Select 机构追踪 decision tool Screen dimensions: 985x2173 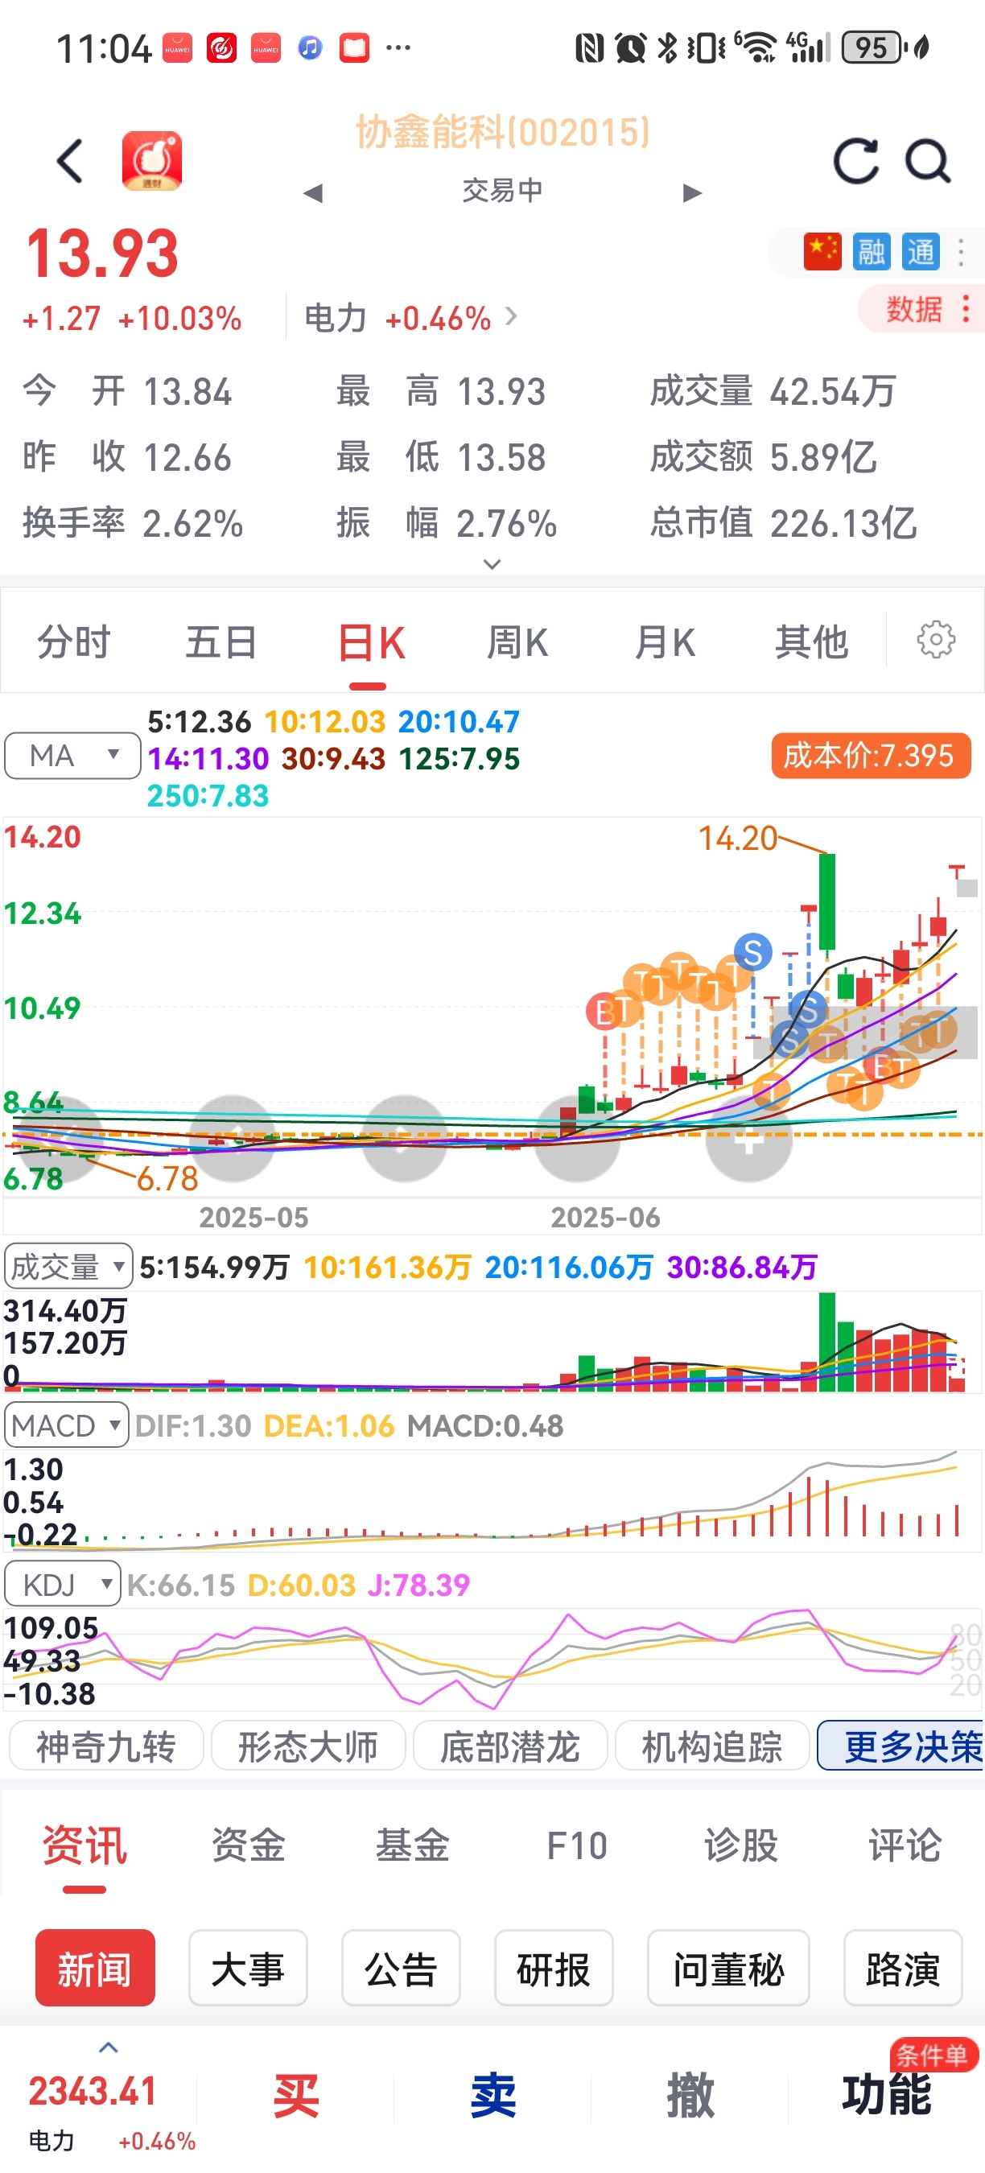pos(713,1746)
